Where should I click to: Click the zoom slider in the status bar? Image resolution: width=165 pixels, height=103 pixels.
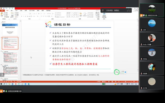[x=125, y=82]
